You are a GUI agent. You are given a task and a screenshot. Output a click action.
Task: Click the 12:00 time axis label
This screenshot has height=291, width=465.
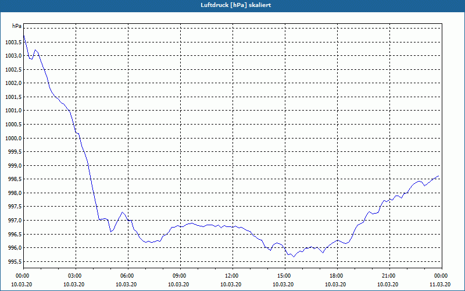pos(233,275)
